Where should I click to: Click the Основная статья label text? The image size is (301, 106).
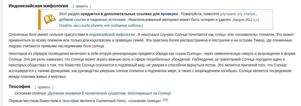click(31, 93)
